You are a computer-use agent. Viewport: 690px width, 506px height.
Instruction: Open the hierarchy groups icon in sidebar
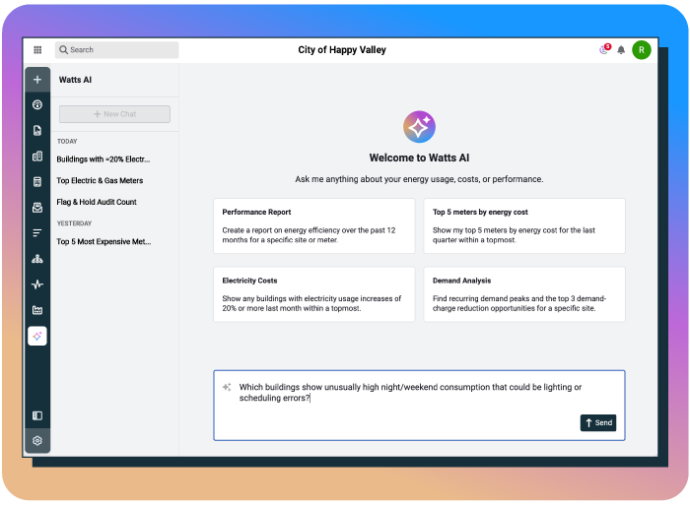pos(37,259)
